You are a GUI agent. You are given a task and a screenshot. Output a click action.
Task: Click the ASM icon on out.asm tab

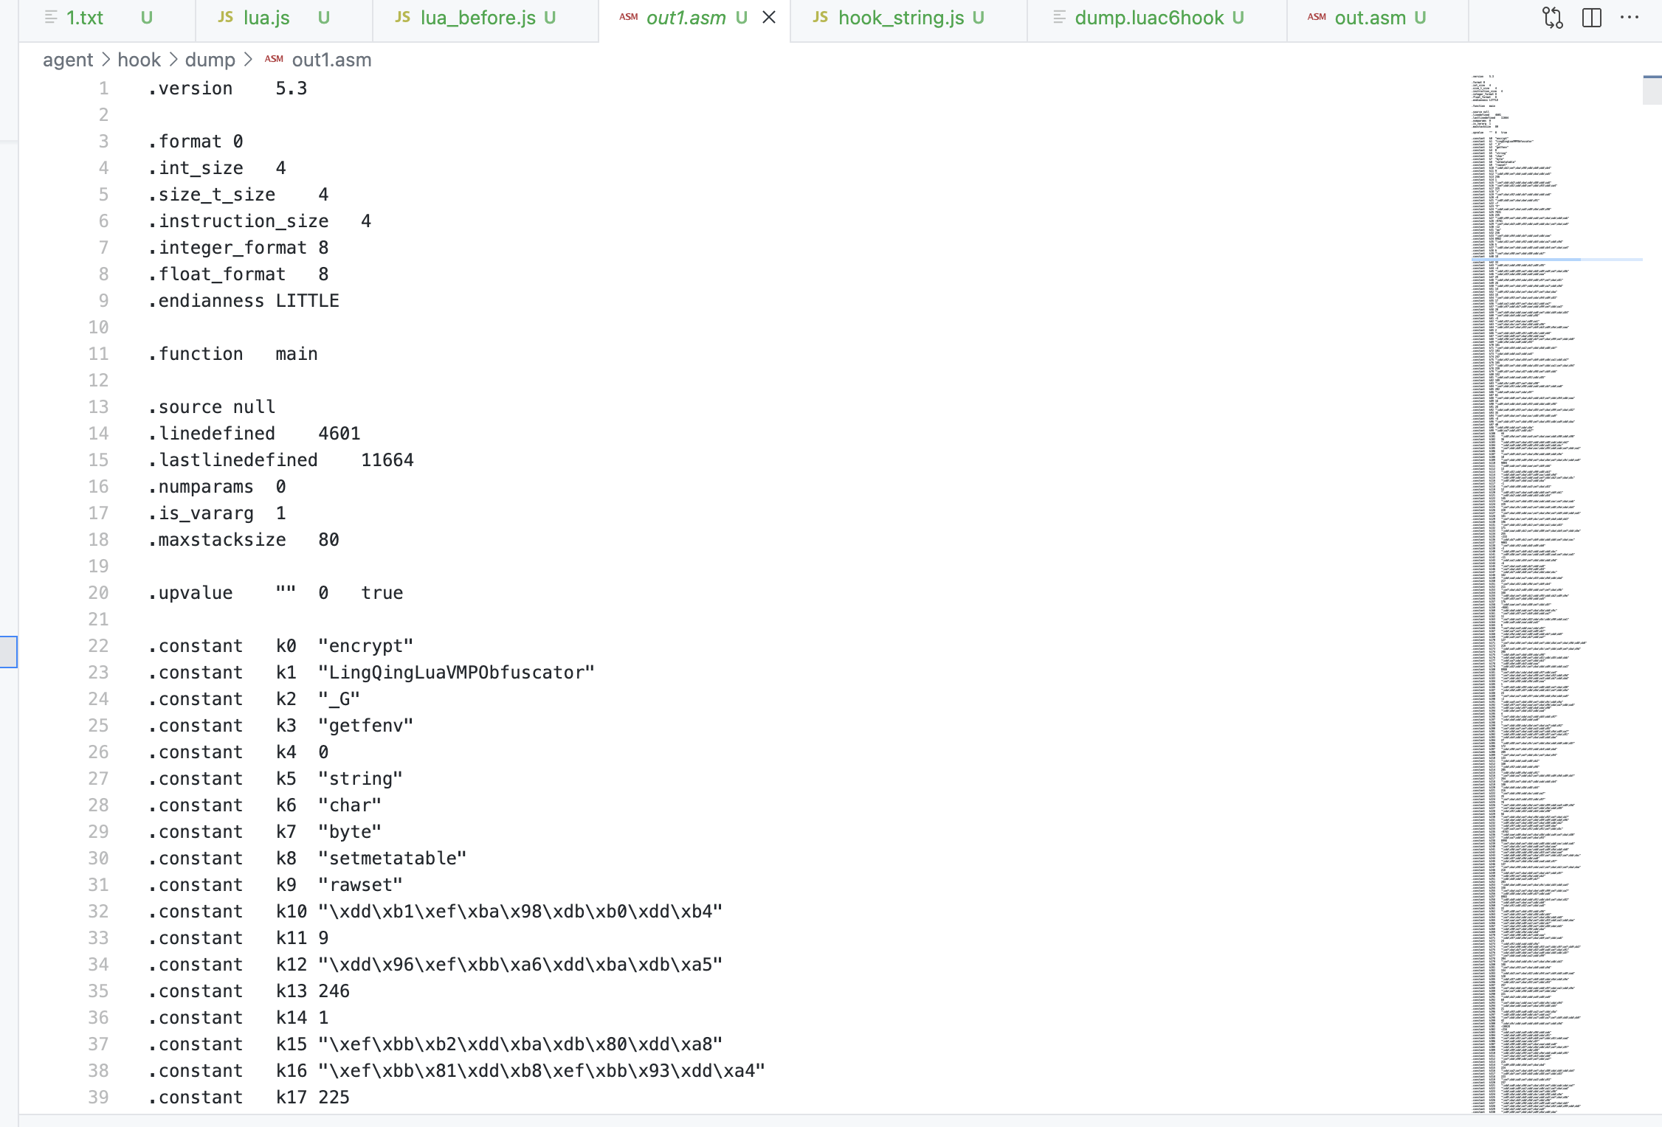point(1317,18)
